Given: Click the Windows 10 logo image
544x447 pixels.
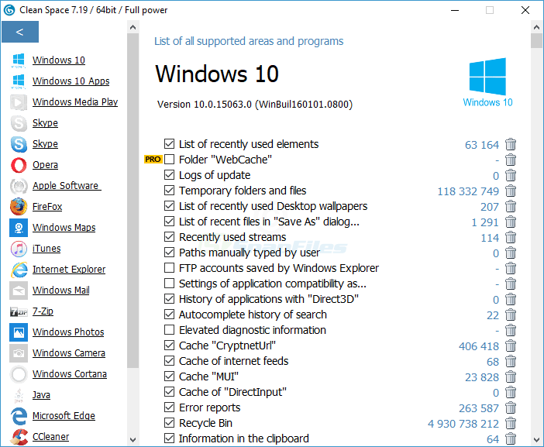Looking at the screenshot, I should point(487,83).
